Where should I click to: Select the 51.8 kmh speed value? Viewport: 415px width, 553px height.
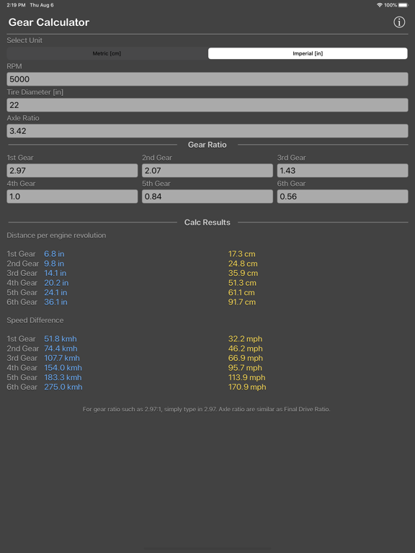coord(61,339)
